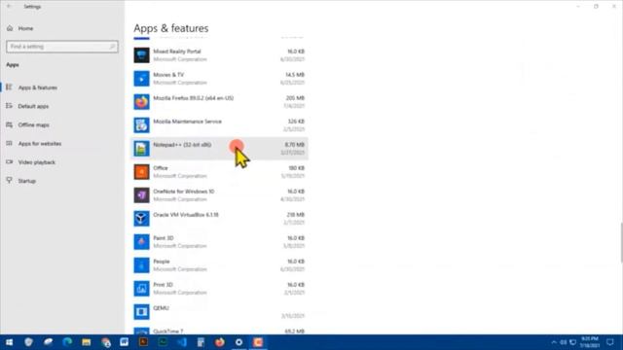Click the Notepad++ app icon
Screen dimensions: 623x350
click(x=141, y=149)
